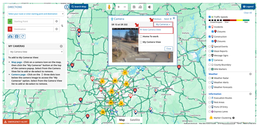Select the car driving mode icon
The image size is (259, 126).
coord(10,36)
